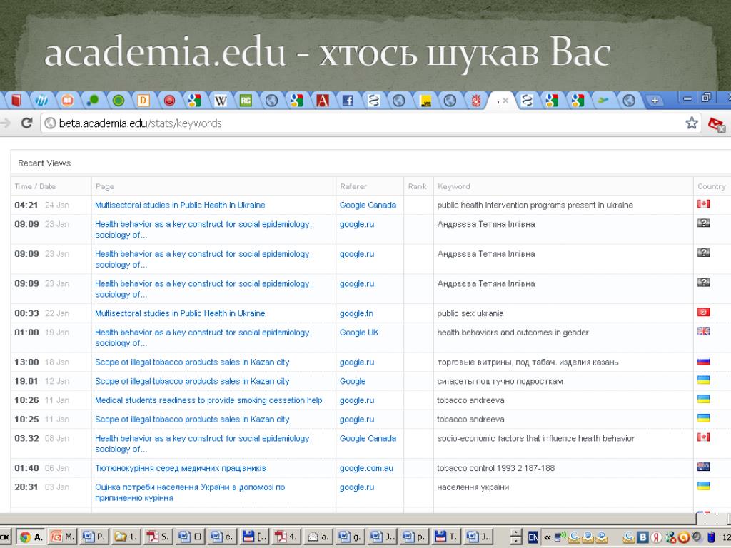Screen dimensions: 731x548
Task: Open the mail 'a.' taskbar button
Action: tap(318, 537)
